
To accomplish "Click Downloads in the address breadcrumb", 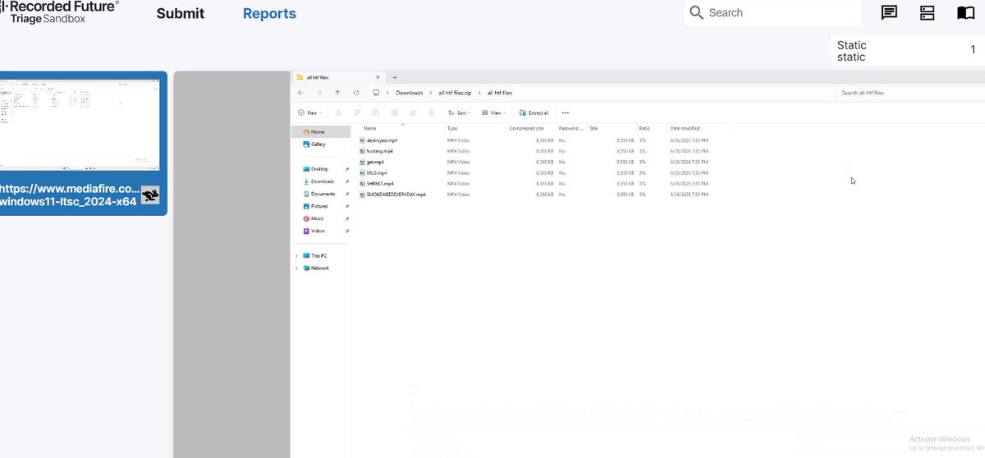I will (409, 93).
